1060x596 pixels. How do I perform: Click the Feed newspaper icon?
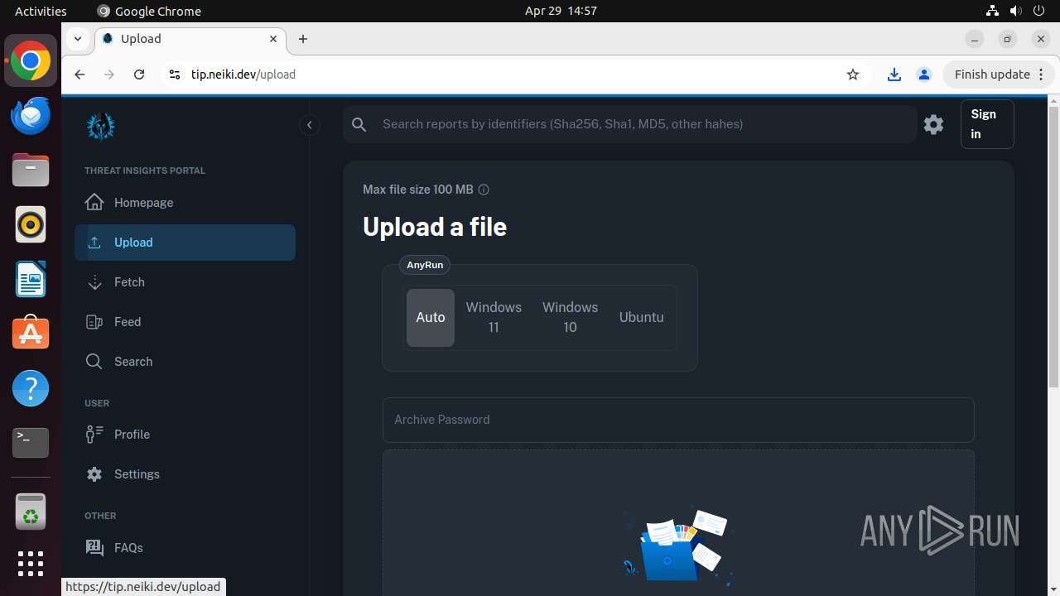pos(94,322)
